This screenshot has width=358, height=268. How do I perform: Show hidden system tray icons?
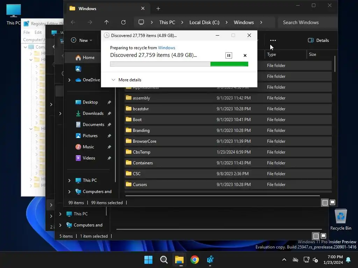point(284,260)
